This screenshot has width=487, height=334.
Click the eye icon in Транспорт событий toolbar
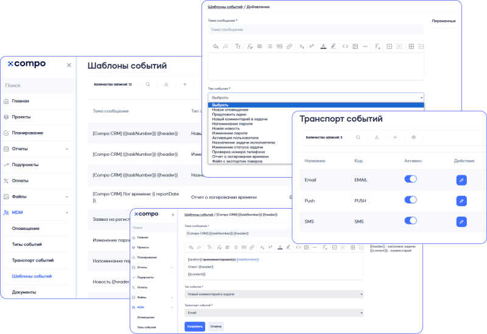pos(413,137)
